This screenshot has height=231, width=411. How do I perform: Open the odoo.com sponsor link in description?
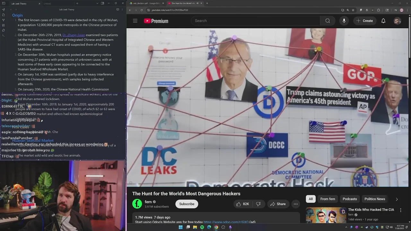[x=226, y=222]
